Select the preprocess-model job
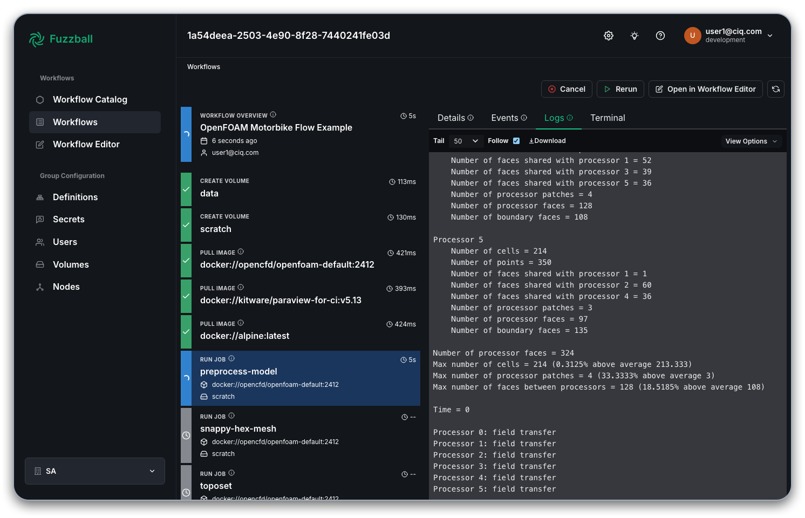The width and height of the screenshot is (805, 518). click(301, 378)
